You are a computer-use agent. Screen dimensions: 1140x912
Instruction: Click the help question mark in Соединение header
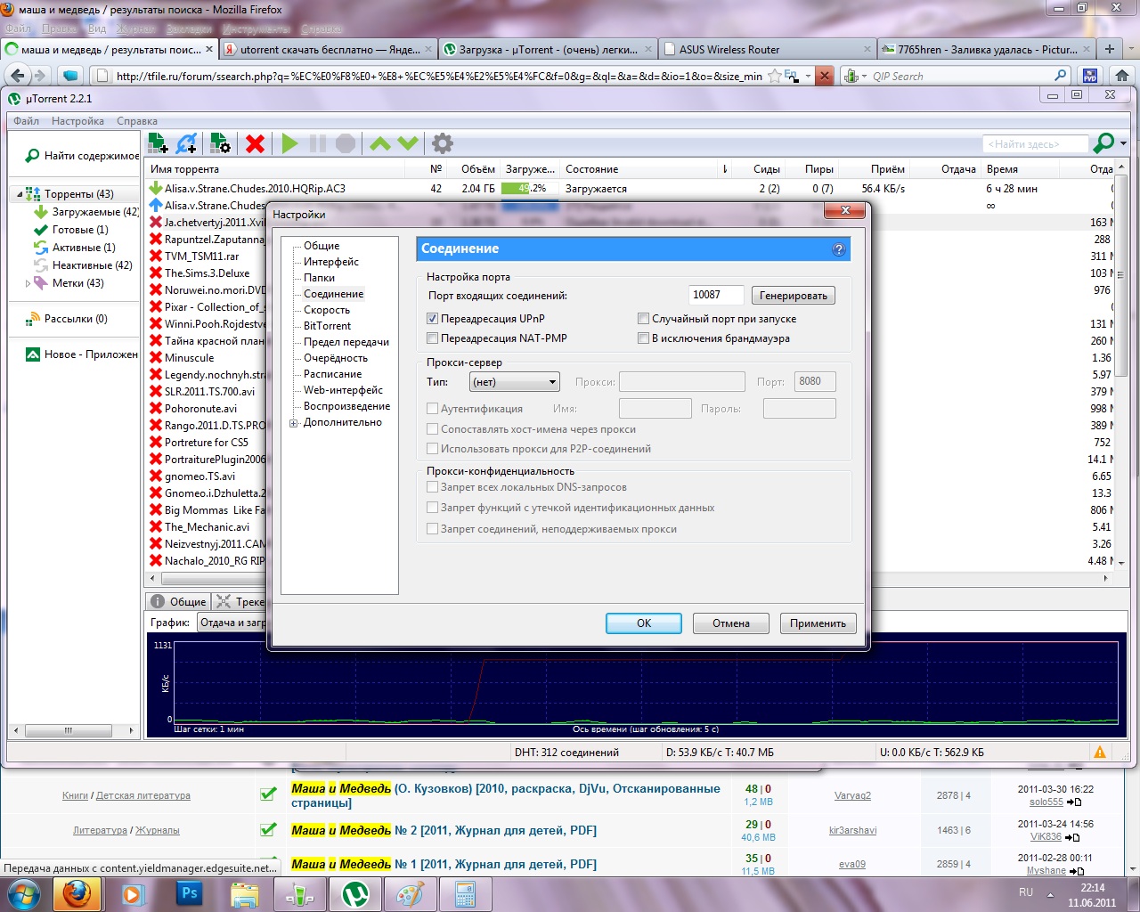838,249
